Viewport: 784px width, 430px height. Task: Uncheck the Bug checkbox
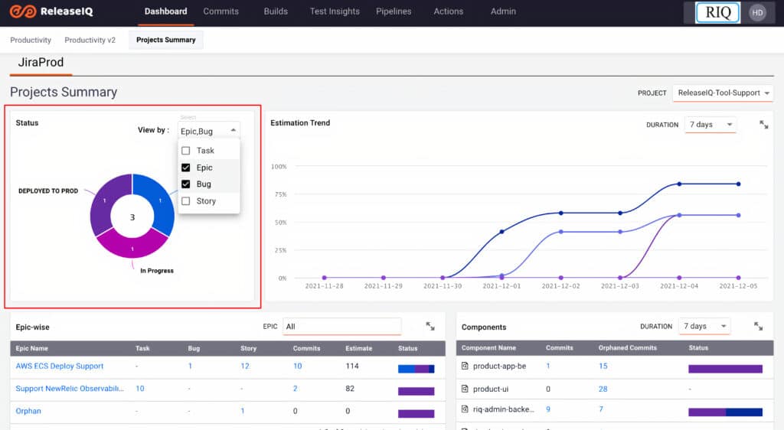(186, 184)
